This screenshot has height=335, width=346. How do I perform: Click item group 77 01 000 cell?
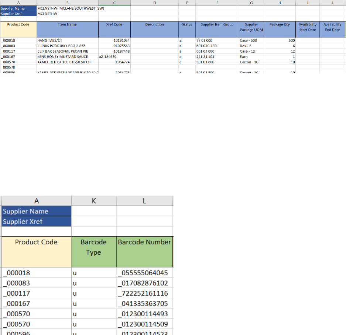pos(217,41)
